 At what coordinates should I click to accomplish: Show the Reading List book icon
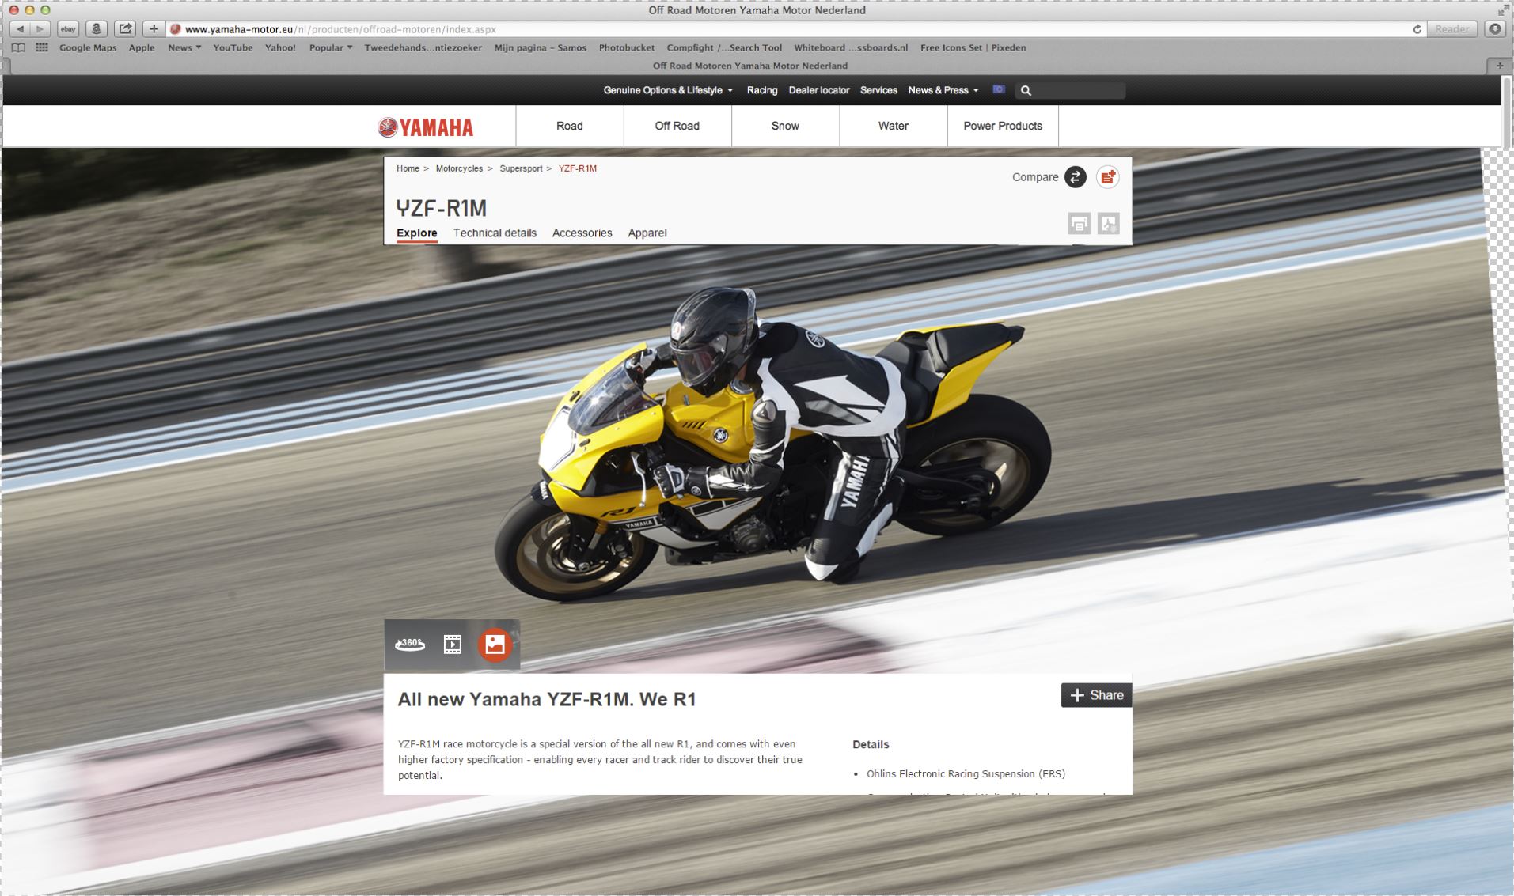18,47
